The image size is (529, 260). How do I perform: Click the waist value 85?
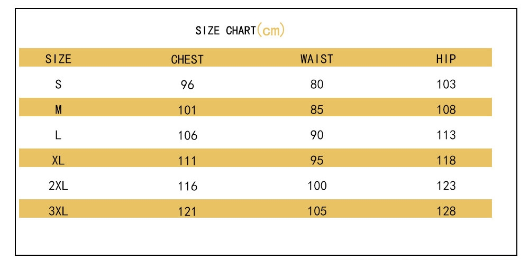[x=317, y=109]
